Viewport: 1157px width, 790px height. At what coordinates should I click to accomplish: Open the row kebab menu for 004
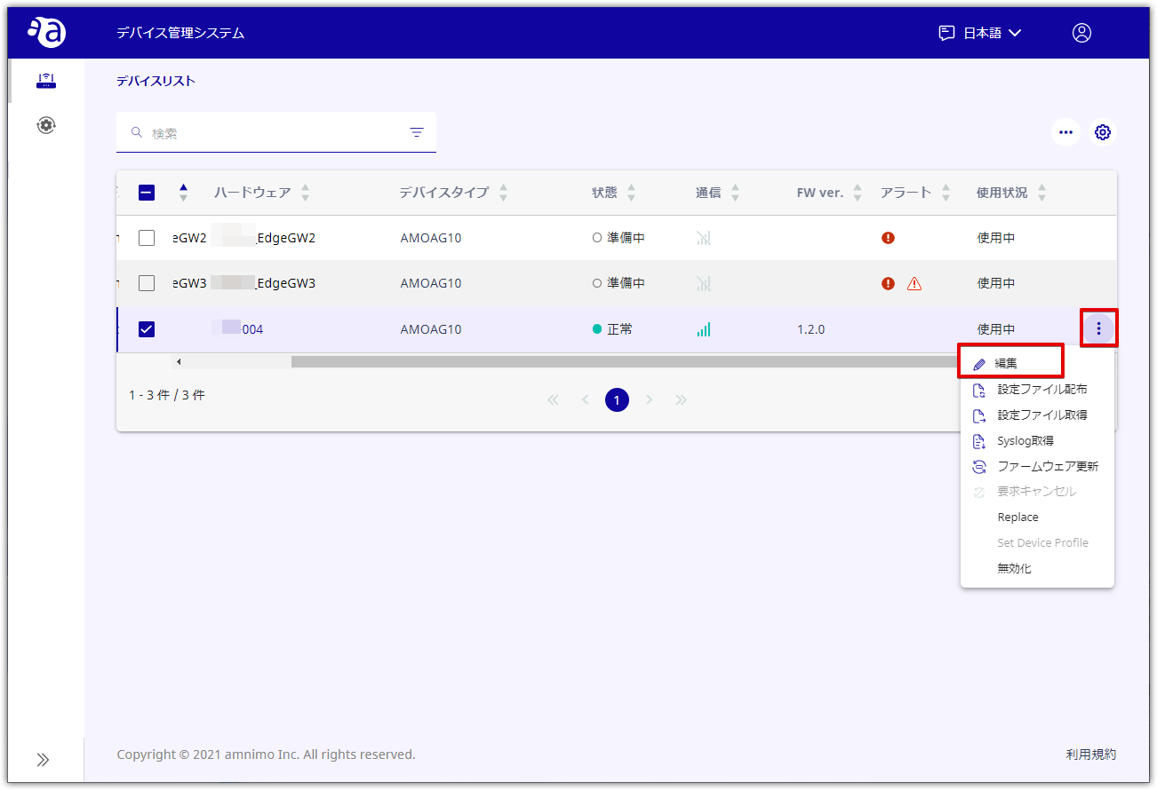1099,329
